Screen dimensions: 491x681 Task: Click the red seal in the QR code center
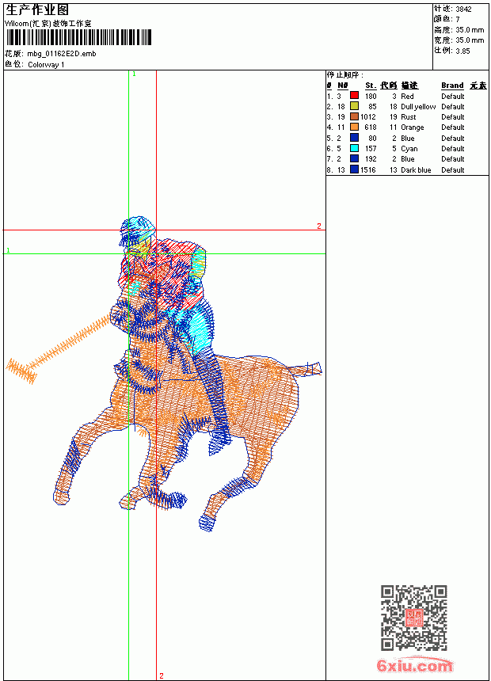tap(413, 617)
